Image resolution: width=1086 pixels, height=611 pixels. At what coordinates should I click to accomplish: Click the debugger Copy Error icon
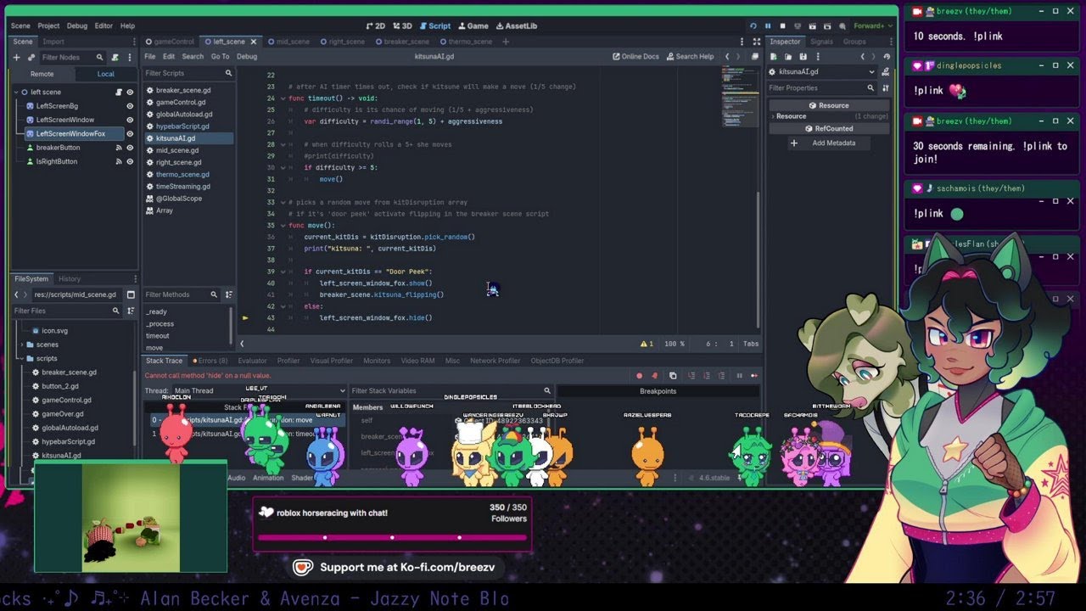point(673,375)
